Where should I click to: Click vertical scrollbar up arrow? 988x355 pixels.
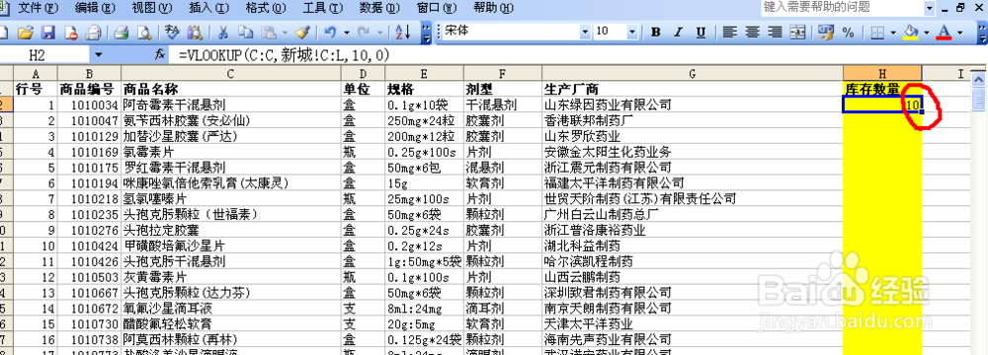click(978, 79)
